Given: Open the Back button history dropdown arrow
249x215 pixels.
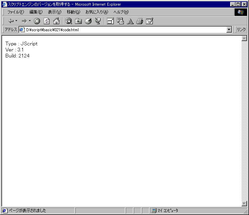Looking at the screenshot, I should pyautogui.click(x=16, y=21).
